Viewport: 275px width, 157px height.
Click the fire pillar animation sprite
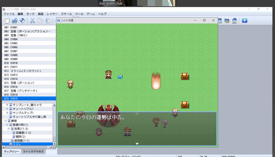point(156,81)
